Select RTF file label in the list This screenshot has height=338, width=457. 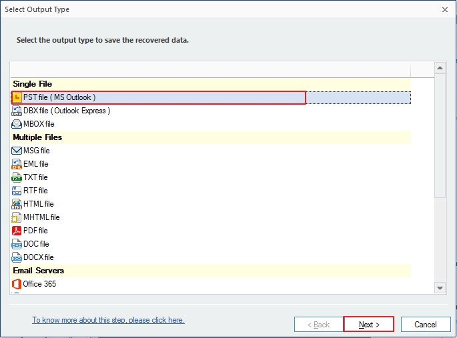click(x=35, y=191)
